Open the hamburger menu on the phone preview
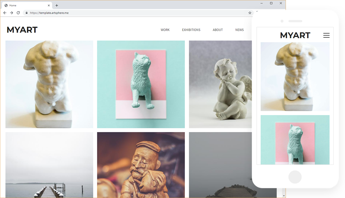Viewport: 345px width, 198px height. click(x=326, y=35)
